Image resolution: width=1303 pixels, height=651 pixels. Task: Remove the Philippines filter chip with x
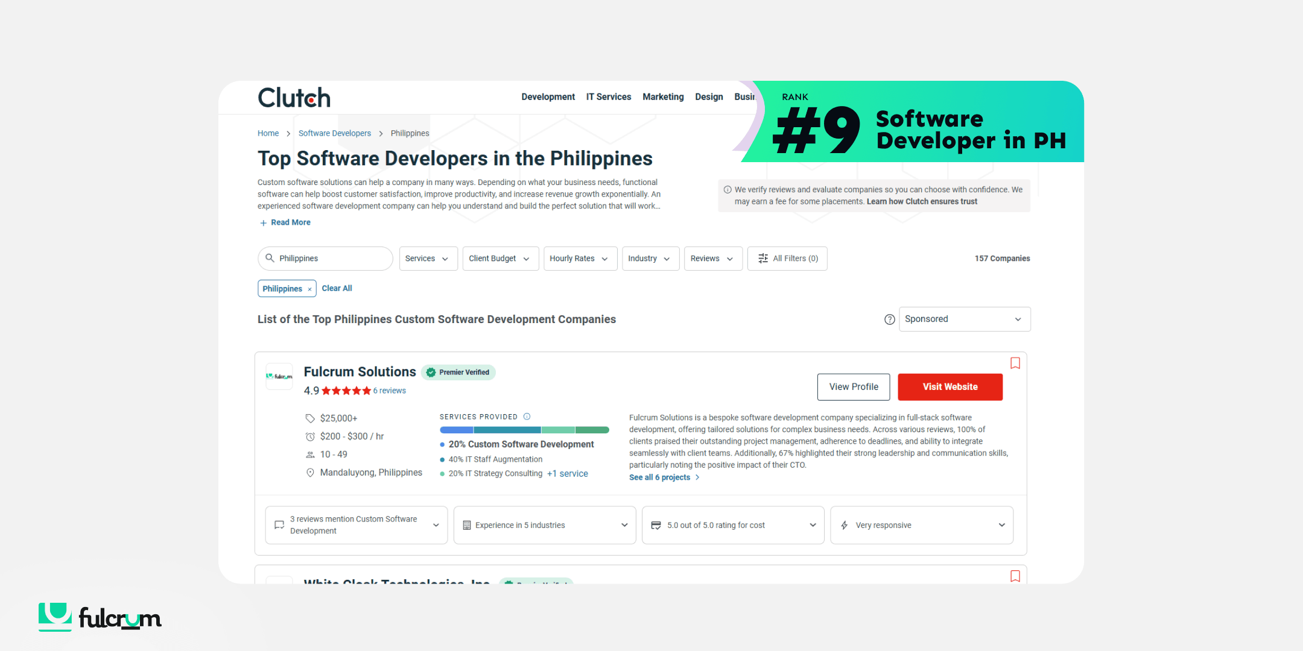click(309, 289)
